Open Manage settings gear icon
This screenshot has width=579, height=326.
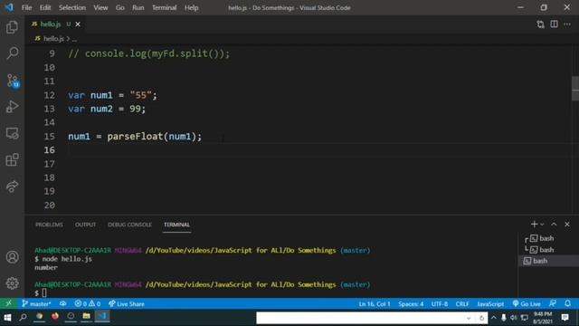pyautogui.click(x=12, y=283)
